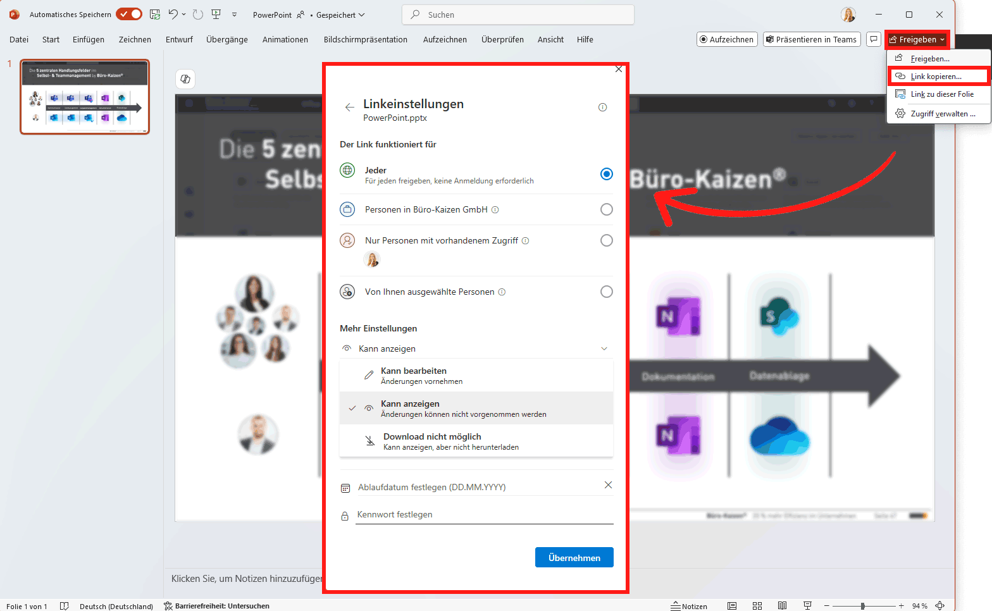This screenshot has width=992, height=611.
Task: Click the Aufzeichnen record button
Action: 727,39
